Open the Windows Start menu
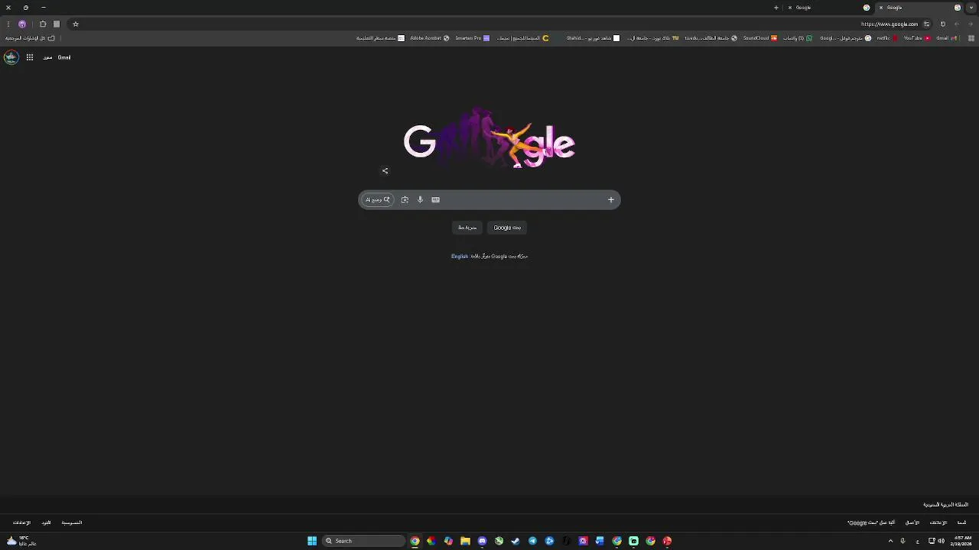The image size is (979, 550). [x=312, y=541]
